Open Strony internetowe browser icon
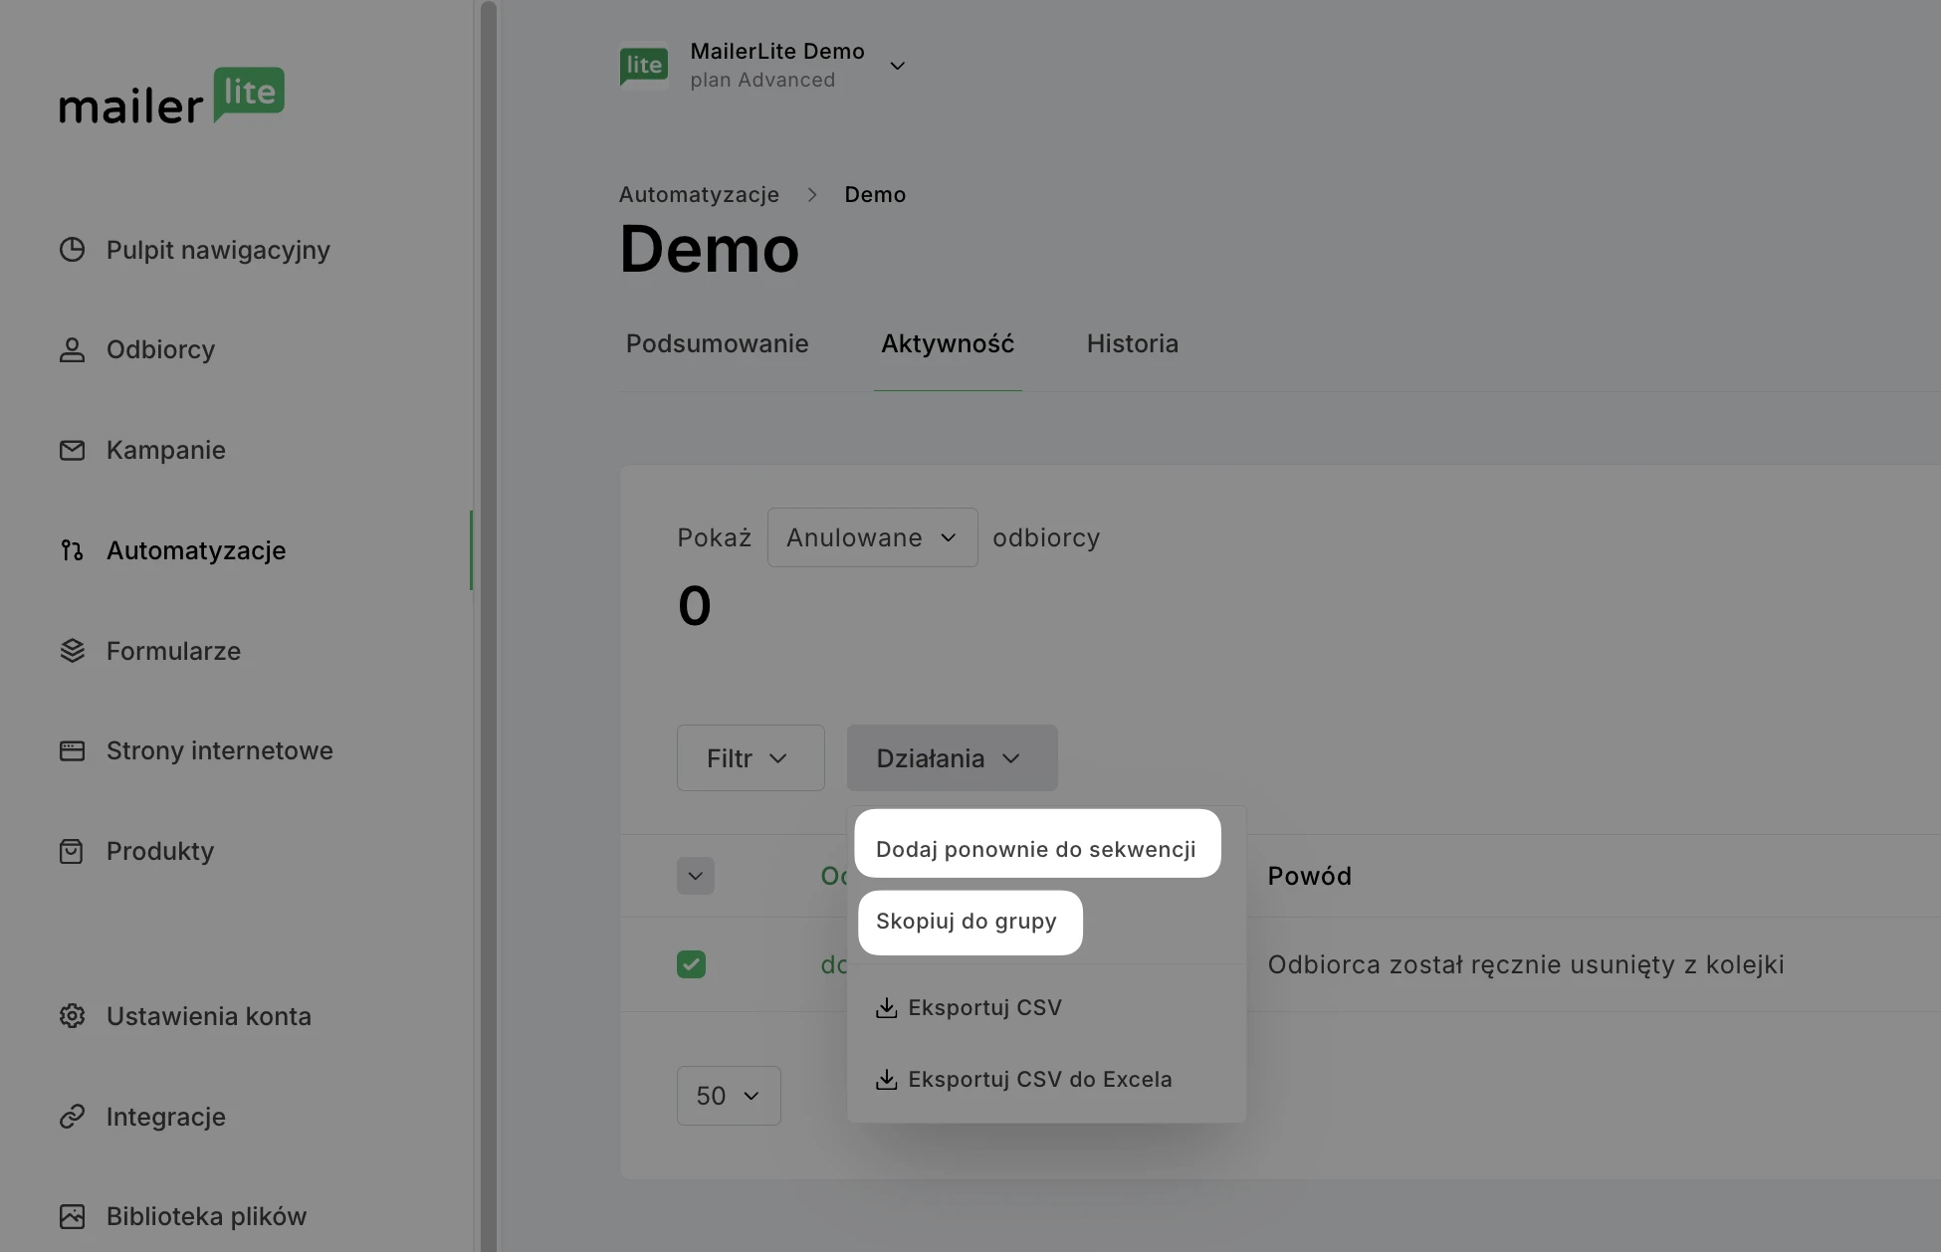Viewport: 1941px width, 1252px height. (72, 750)
